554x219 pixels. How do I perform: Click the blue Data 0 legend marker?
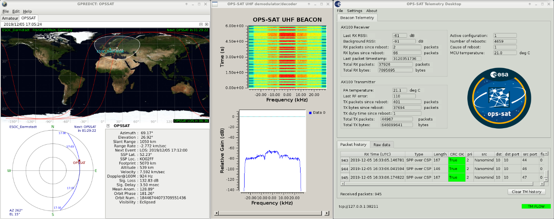[x=309, y=113]
